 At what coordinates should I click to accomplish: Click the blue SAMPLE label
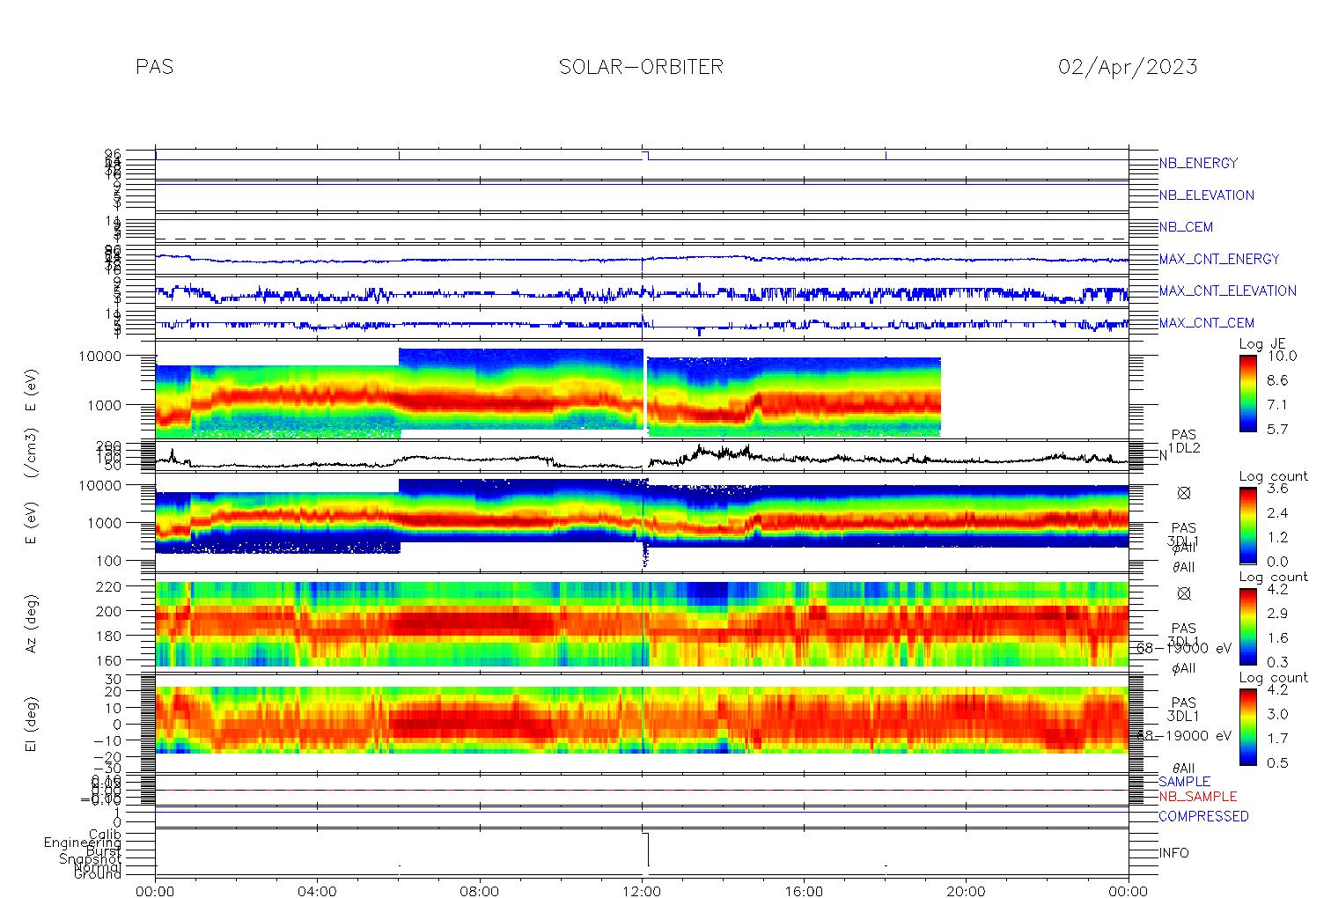pyautogui.click(x=1184, y=782)
